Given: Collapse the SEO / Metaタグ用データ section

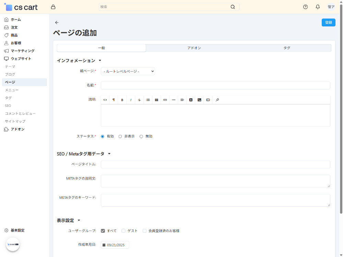Looking at the screenshot, I should pos(109,154).
